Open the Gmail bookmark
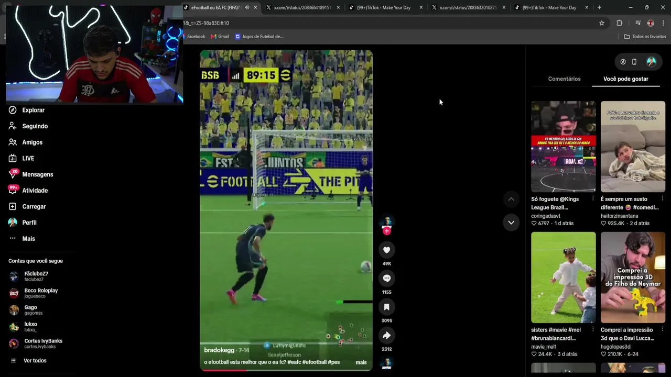The height and width of the screenshot is (377, 671). pos(220,37)
